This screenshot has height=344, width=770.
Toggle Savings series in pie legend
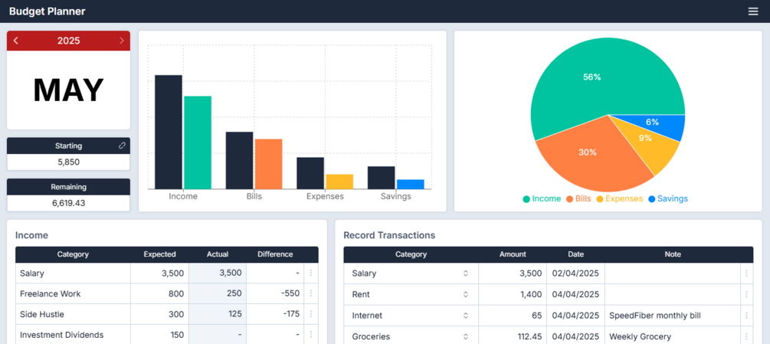[x=668, y=198]
